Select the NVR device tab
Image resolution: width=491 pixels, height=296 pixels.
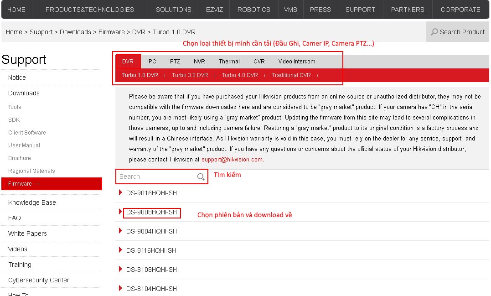[x=199, y=62]
